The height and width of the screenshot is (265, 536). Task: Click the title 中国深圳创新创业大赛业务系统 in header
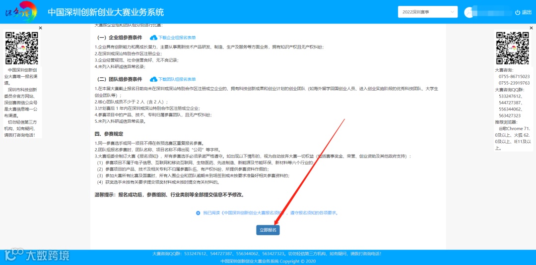106,12
